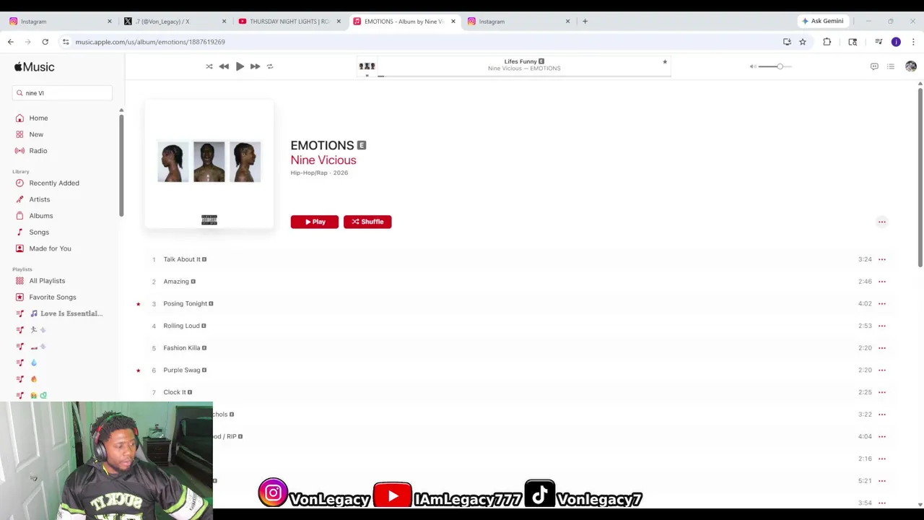Play the track Posing Tonight
This screenshot has height=520, width=924.
point(186,304)
